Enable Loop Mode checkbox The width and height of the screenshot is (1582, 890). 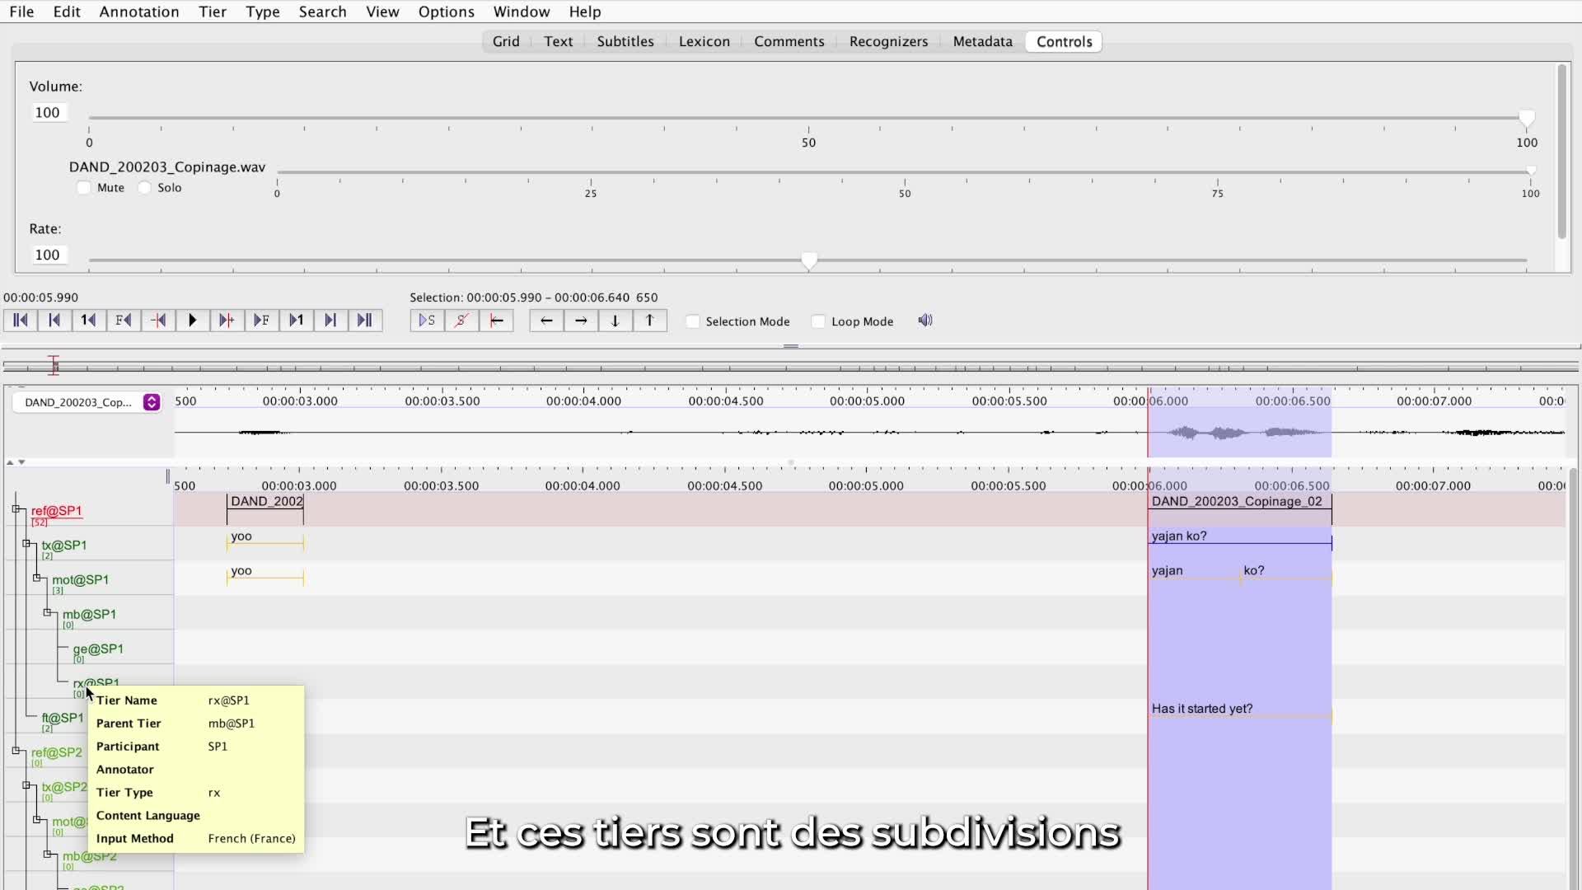tap(818, 321)
